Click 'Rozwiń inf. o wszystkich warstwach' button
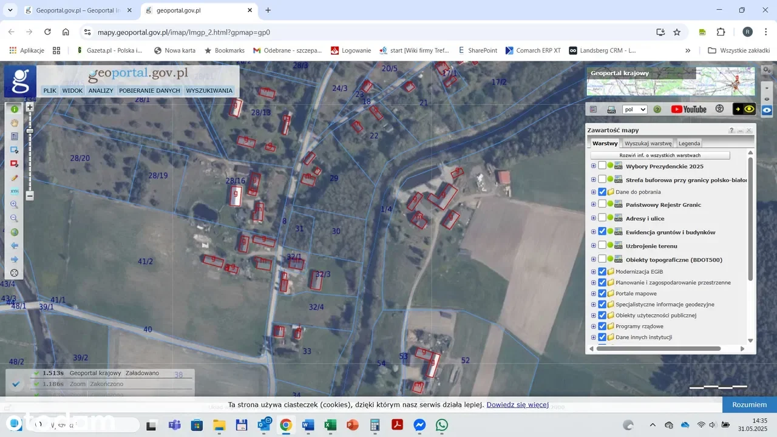Image resolution: width=777 pixels, height=437 pixels. click(660, 155)
